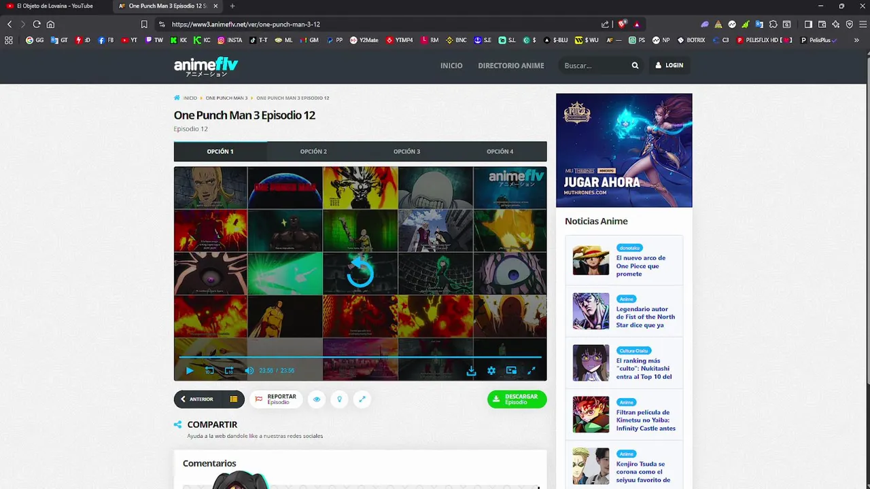This screenshot has width=870, height=489.
Task: Open the Nukitashi ranking news article
Action: click(644, 369)
